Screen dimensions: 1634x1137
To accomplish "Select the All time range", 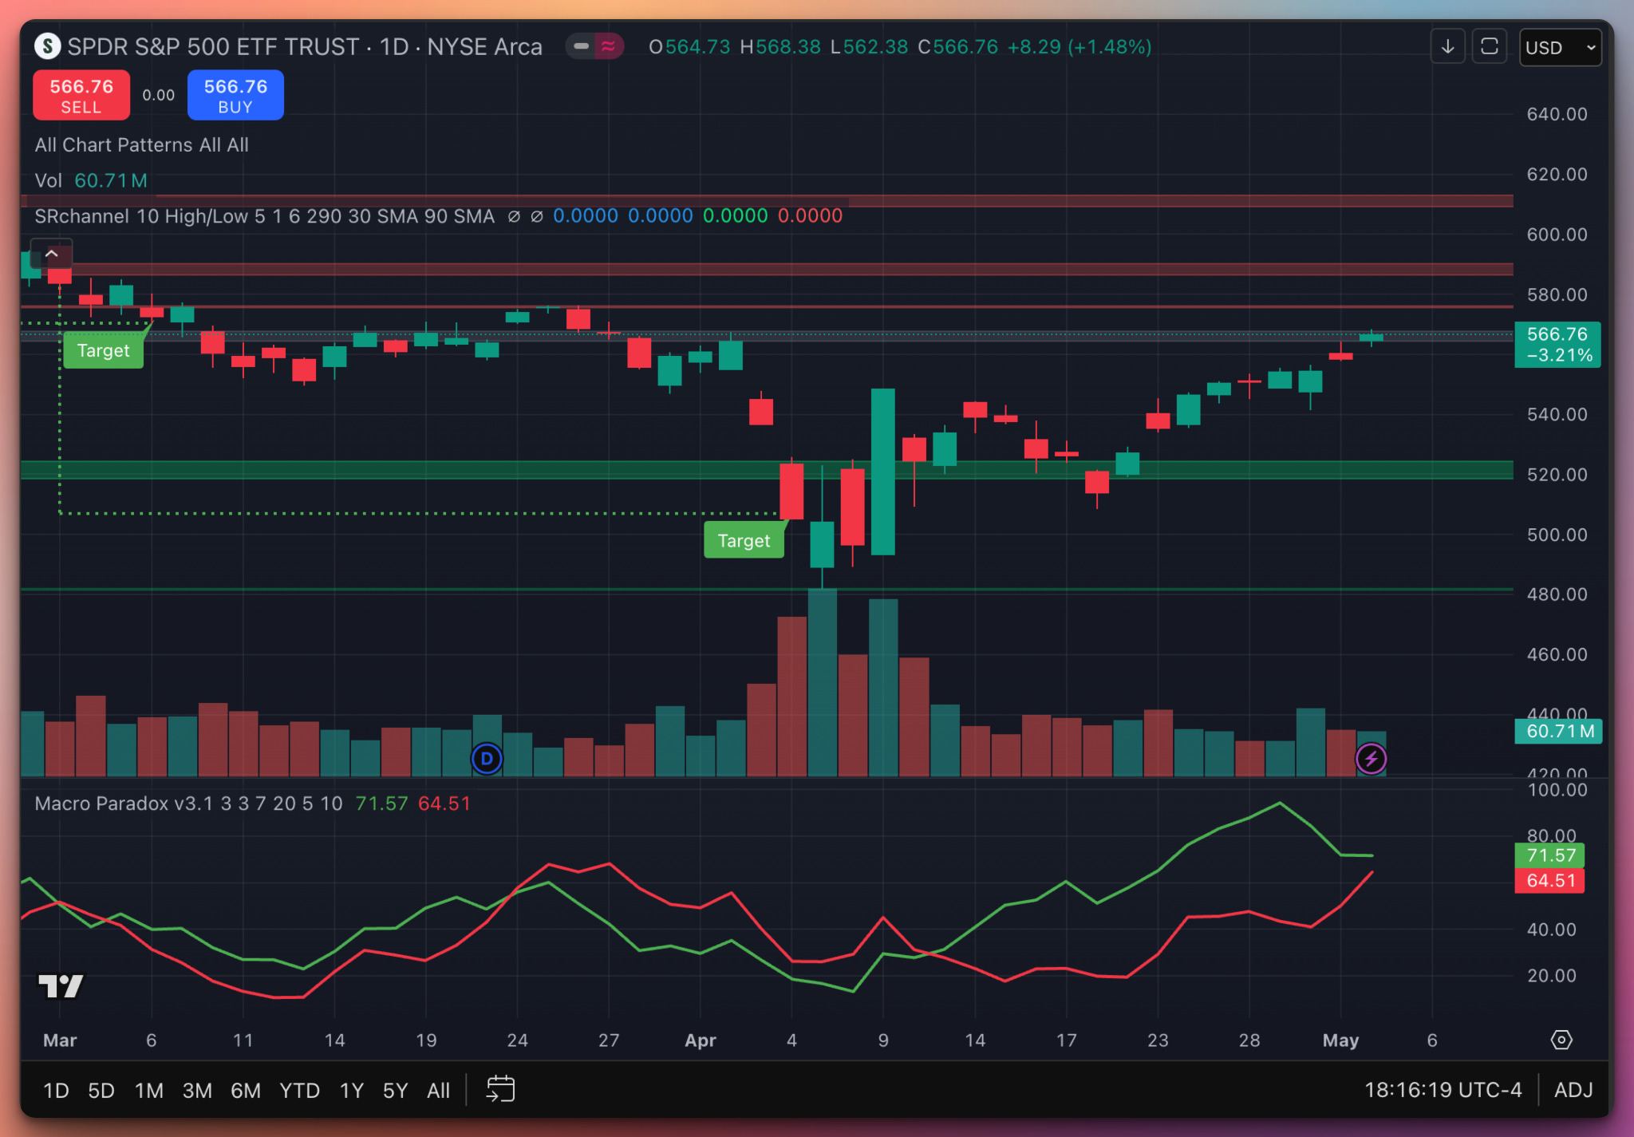I will click(438, 1090).
